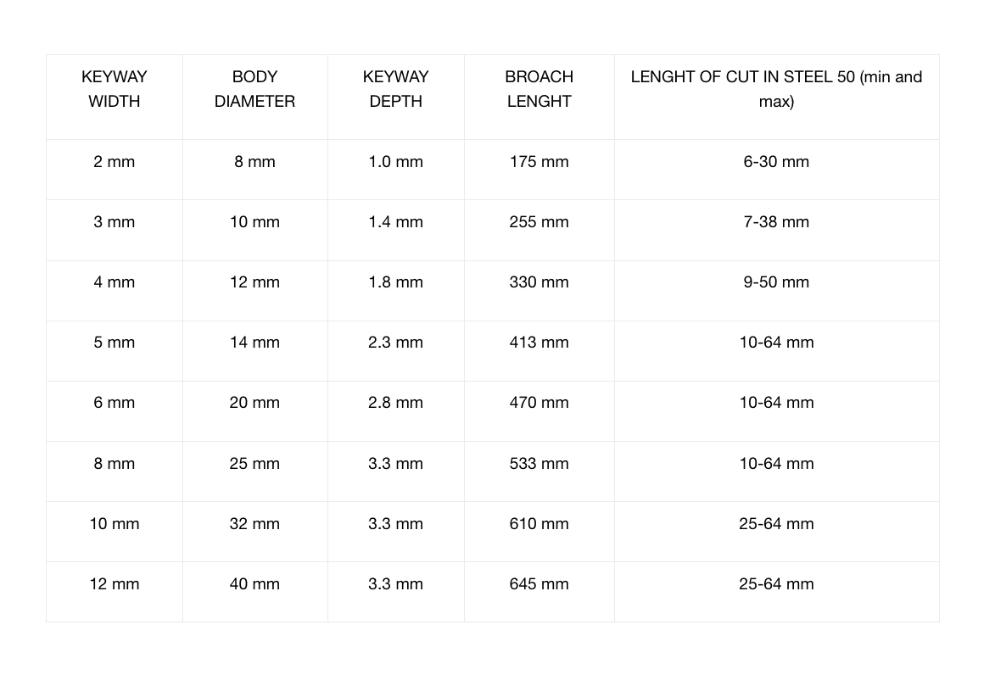Select the 645 mm broach length cell
This screenshot has height=686, width=995.
539,584
